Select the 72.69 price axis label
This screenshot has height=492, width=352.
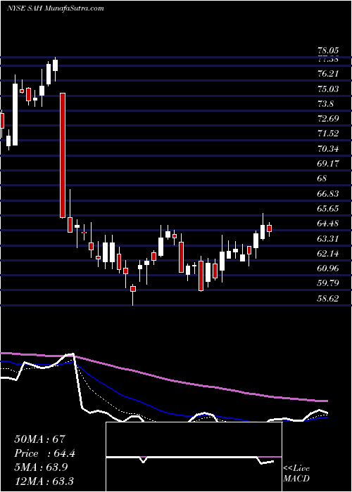[328, 119]
